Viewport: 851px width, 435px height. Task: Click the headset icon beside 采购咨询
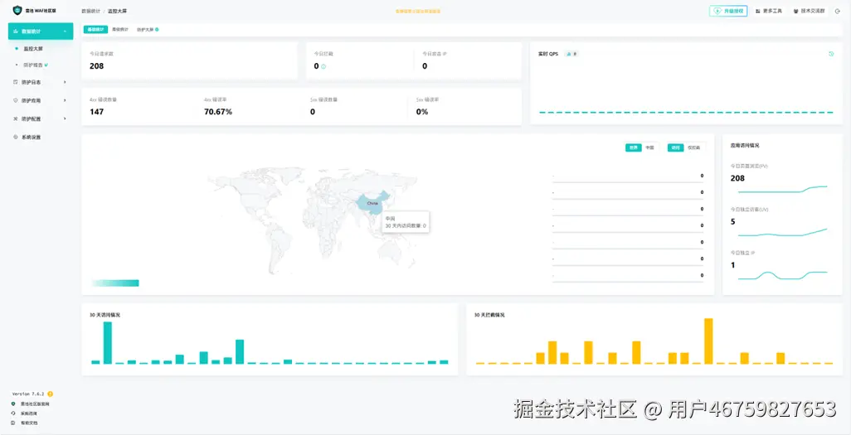pyautogui.click(x=13, y=413)
